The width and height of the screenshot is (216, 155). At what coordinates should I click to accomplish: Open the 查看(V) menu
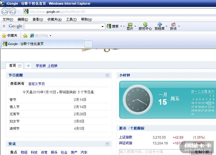click(x=38, y=19)
